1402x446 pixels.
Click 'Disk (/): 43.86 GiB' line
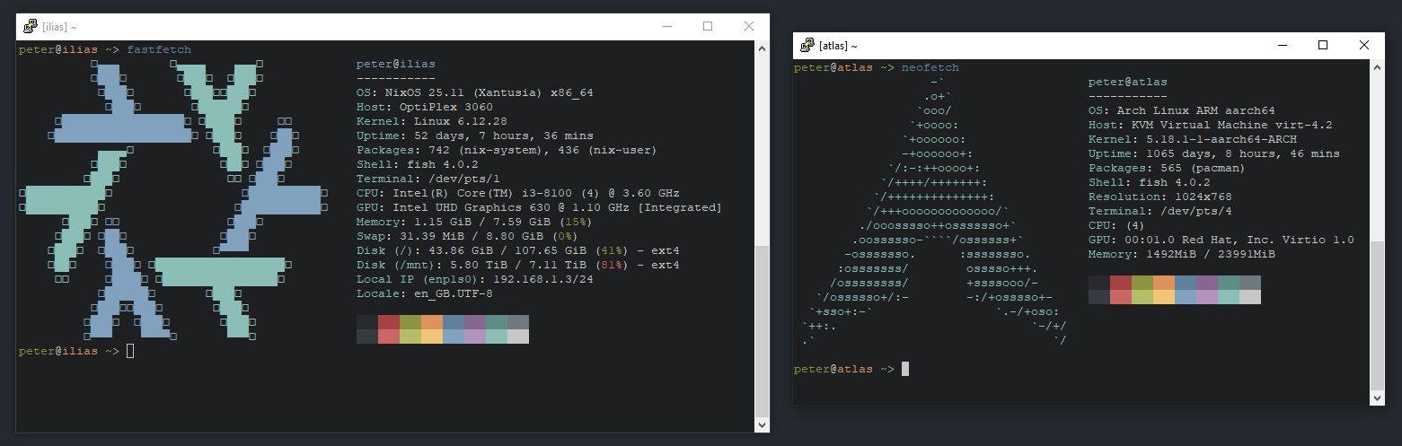[517, 250]
